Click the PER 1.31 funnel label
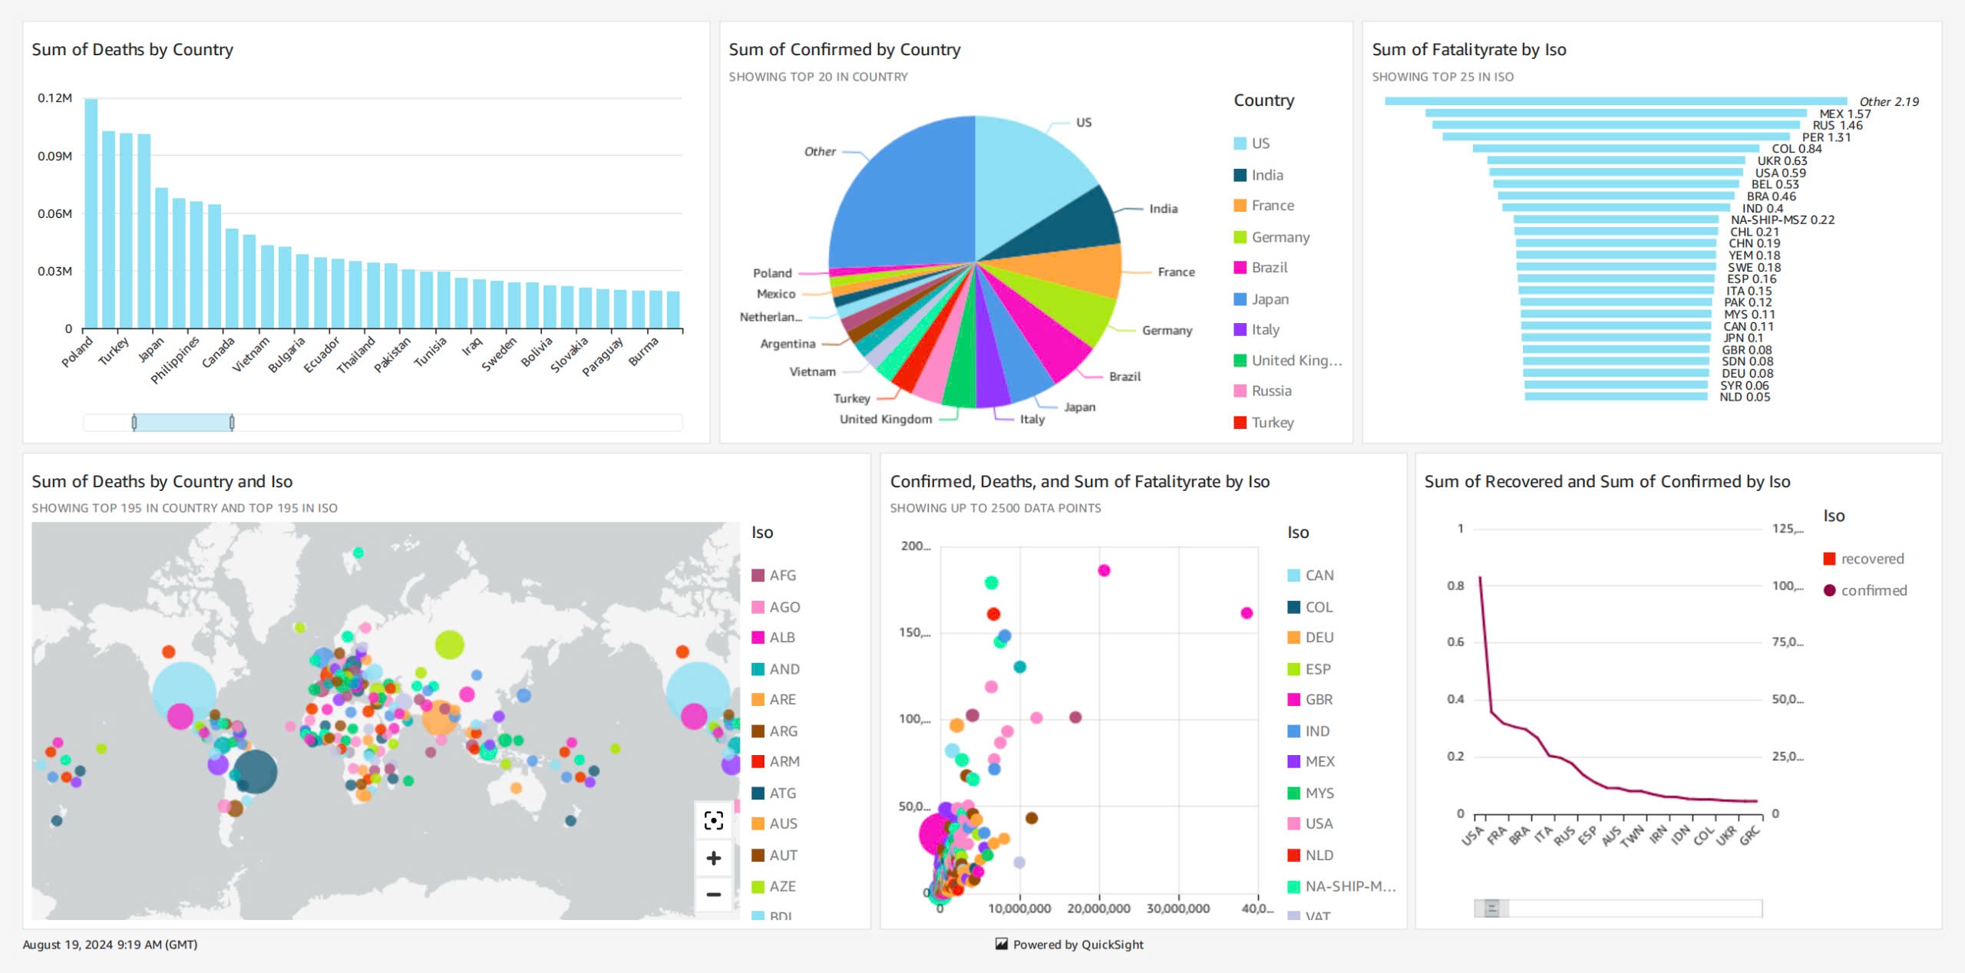The image size is (1965, 973). pyautogui.click(x=1827, y=137)
